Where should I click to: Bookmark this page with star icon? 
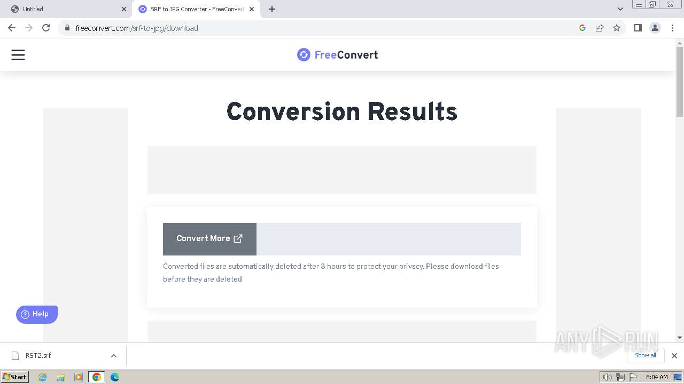(x=617, y=28)
